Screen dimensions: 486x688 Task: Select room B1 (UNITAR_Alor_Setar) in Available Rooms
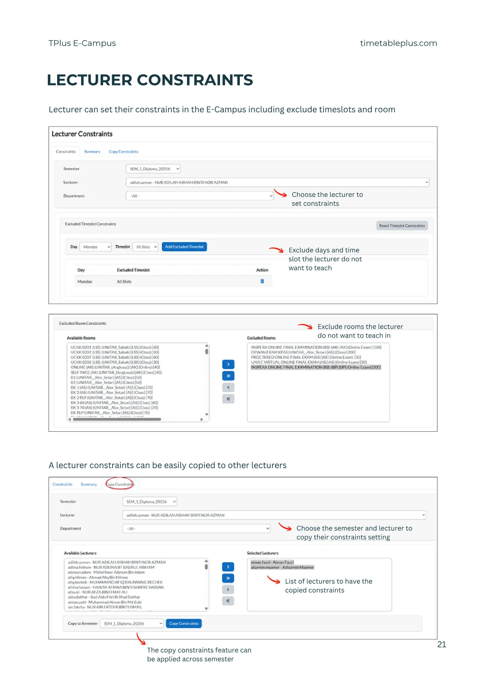(106, 377)
